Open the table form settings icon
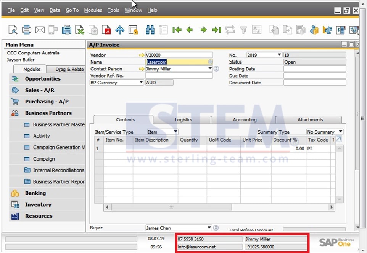Screen dimensions: 367x253 [339, 139]
